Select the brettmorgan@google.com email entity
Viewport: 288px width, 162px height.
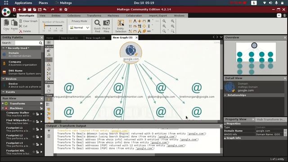click(x=197, y=90)
